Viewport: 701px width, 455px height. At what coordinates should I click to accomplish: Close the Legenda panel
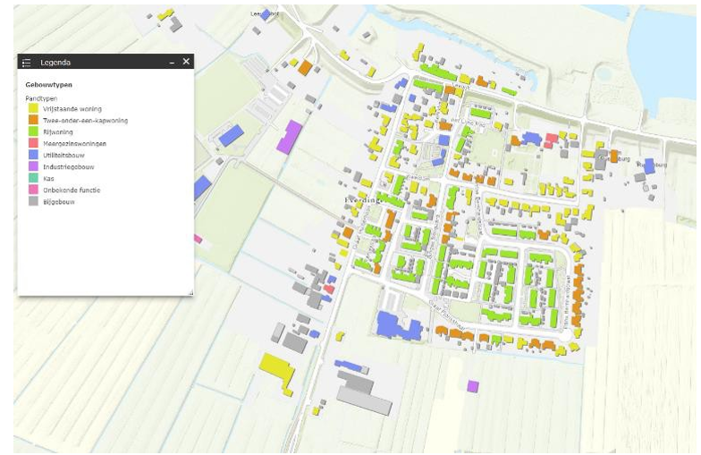[186, 62]
